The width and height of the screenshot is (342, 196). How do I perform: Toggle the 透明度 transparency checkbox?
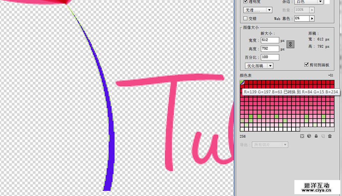pos(245,1)
